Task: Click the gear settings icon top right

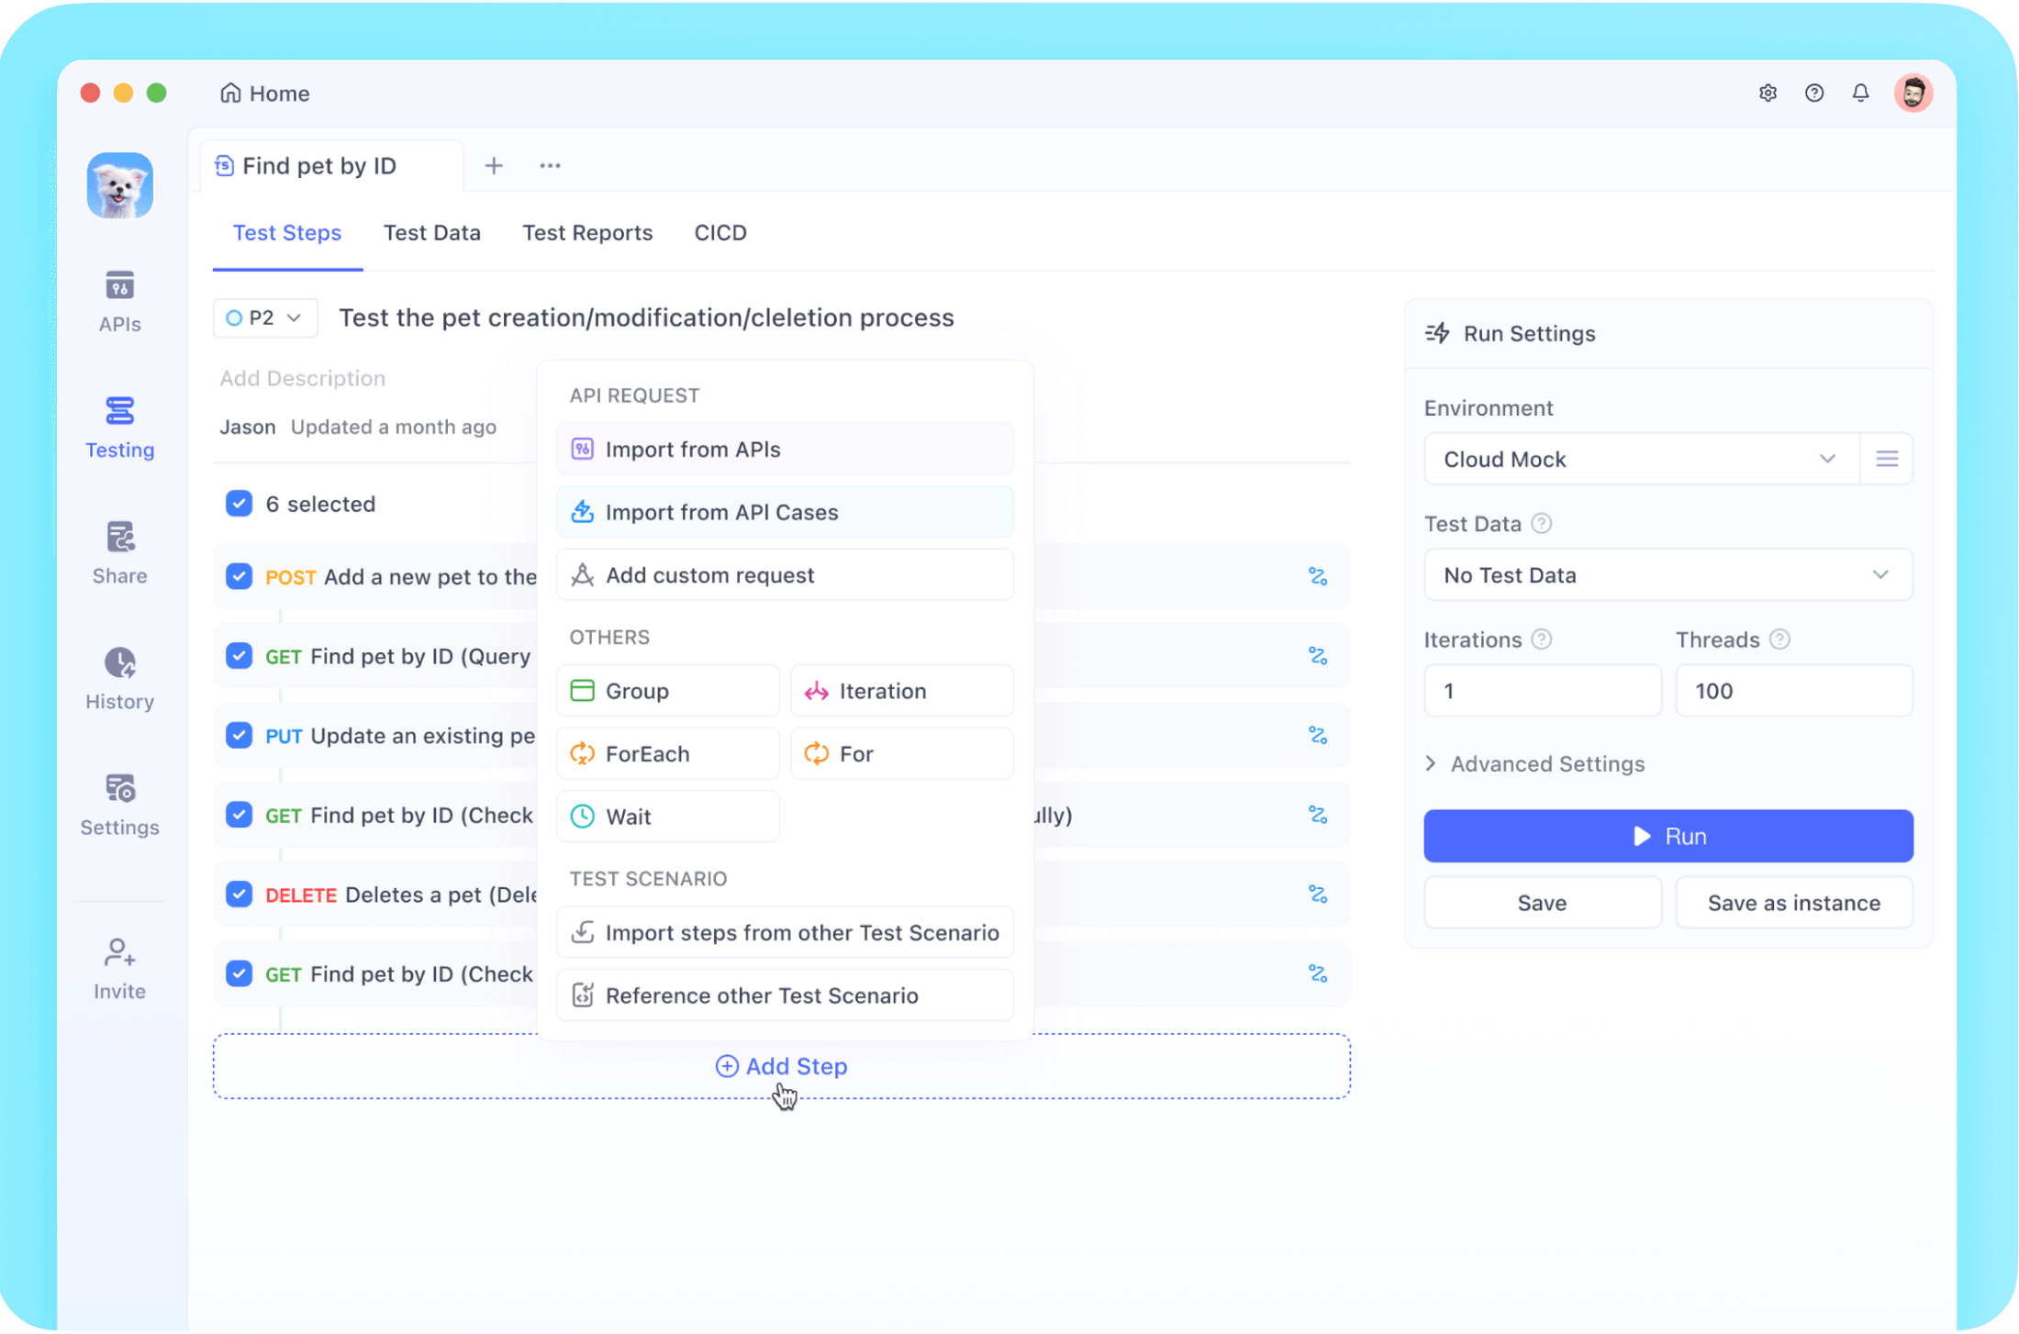Action: [1767, 93]
